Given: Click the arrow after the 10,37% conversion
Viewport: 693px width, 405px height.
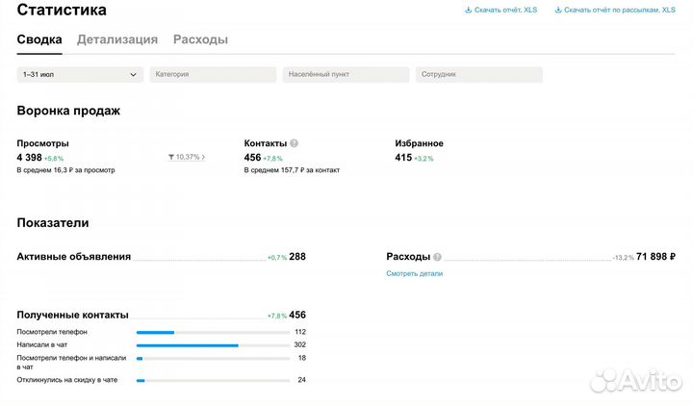Looking at the screenshot, I should [204, 157].
